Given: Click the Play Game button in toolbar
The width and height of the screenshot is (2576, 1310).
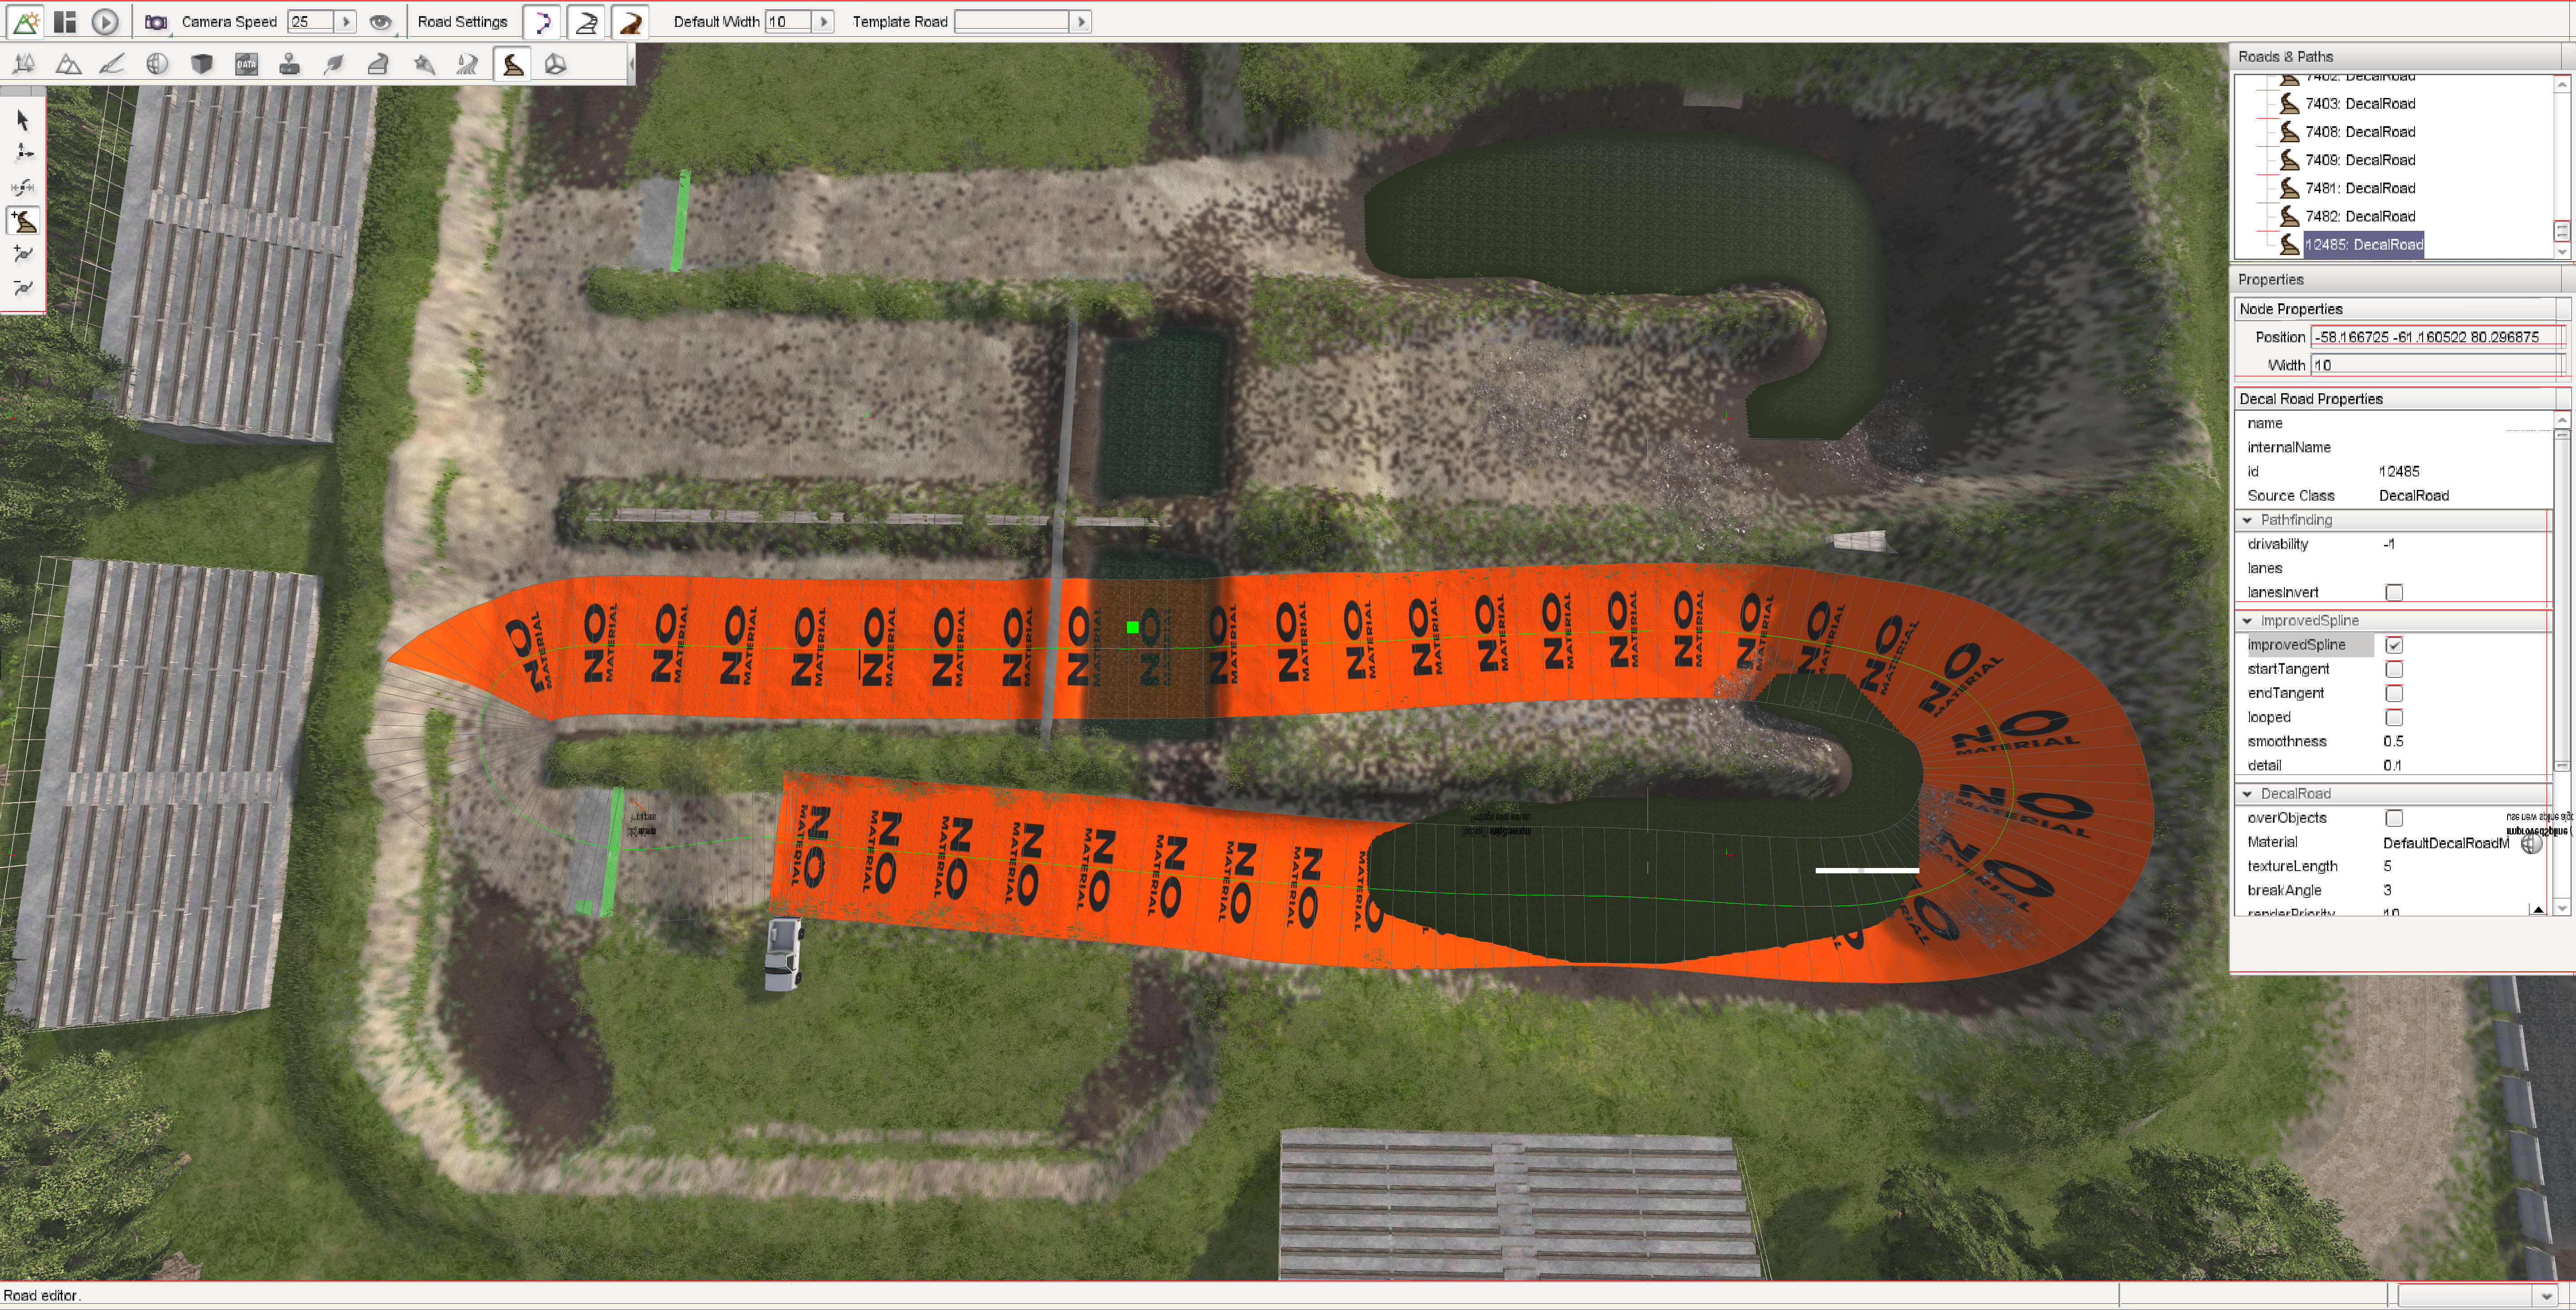Looking at the screenshot, I should [x=104, y=21].
